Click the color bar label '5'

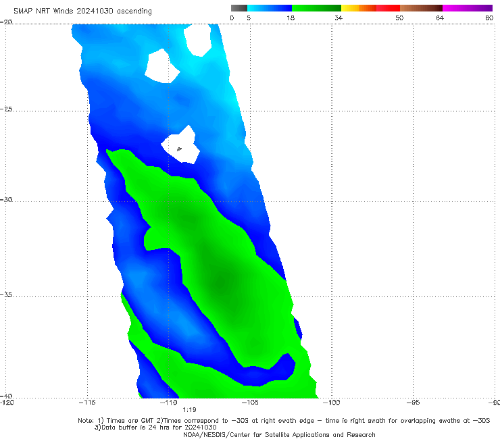tap(249, 18)
